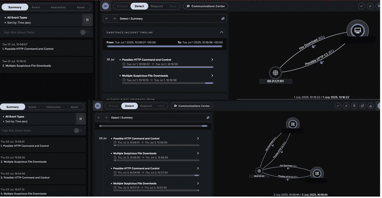Select the top server node in lower graph
This screenshot has width=382, height=198.
292,124
